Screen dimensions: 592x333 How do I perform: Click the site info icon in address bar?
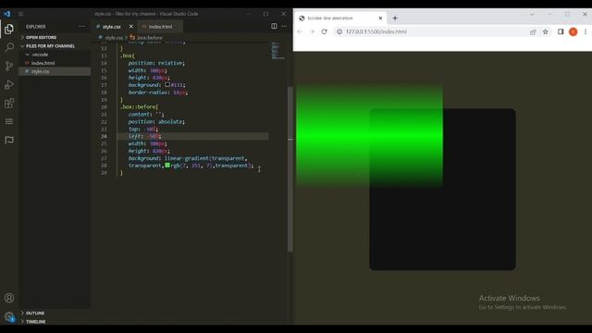(x=339, y=31)
